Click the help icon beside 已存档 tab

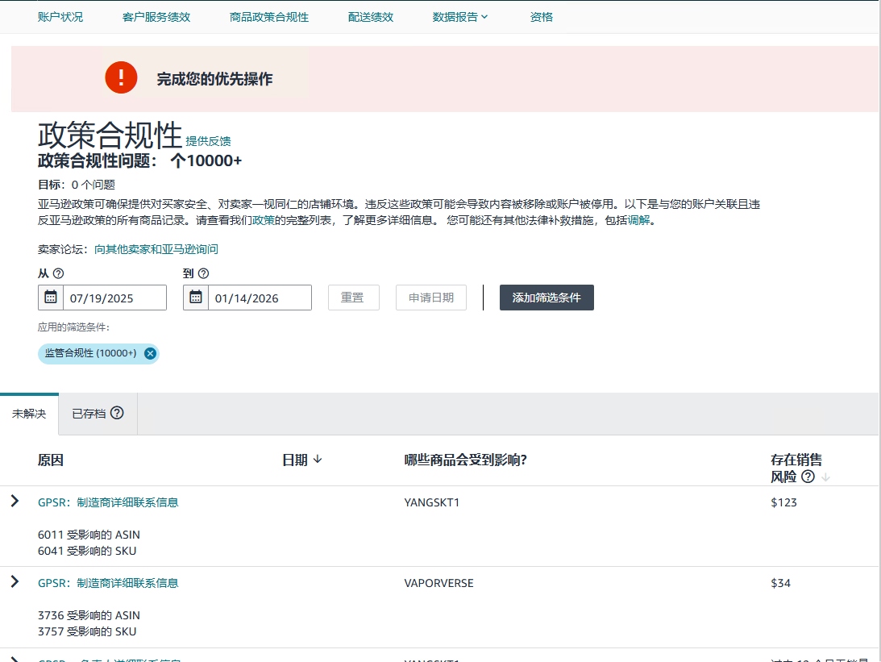pos(117,413)
